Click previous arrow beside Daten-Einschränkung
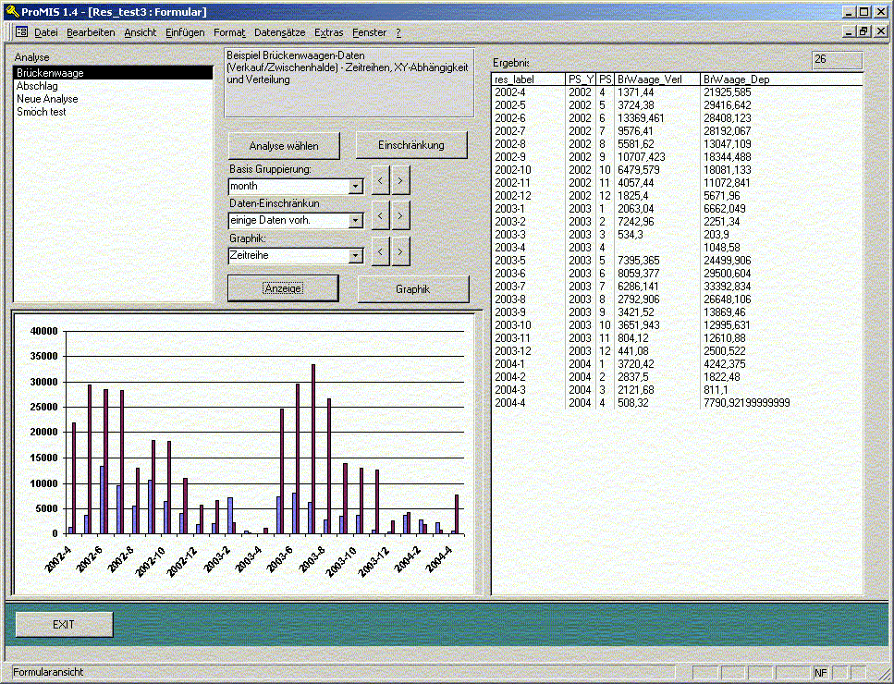The width and height of the screenshot is (894, 684). point(381,215)
